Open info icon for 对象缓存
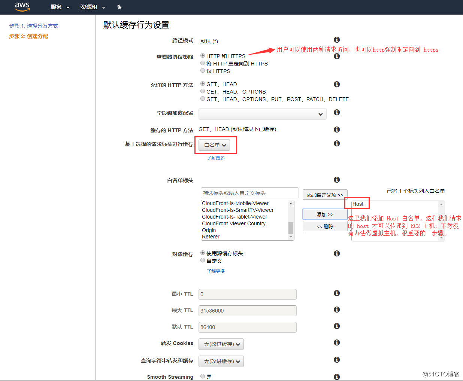 click(x=337, y=253)
